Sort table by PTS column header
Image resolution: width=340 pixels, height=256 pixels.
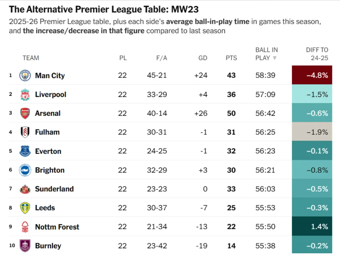[x=231, y=58]
